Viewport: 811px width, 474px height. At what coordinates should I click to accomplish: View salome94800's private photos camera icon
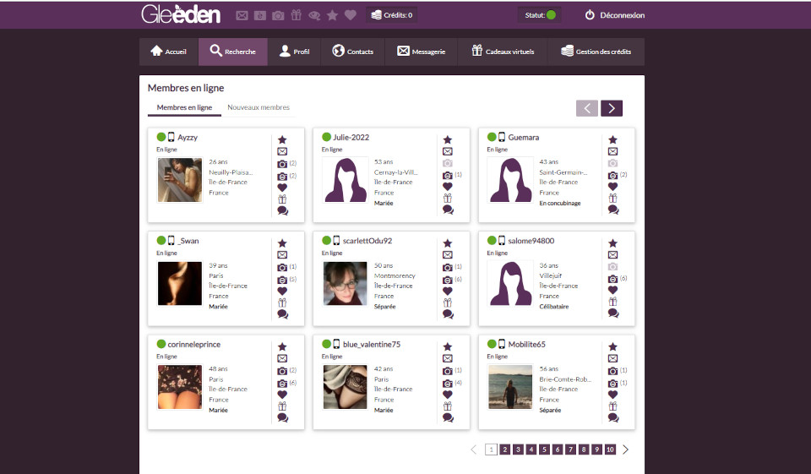tap(612, 278)
